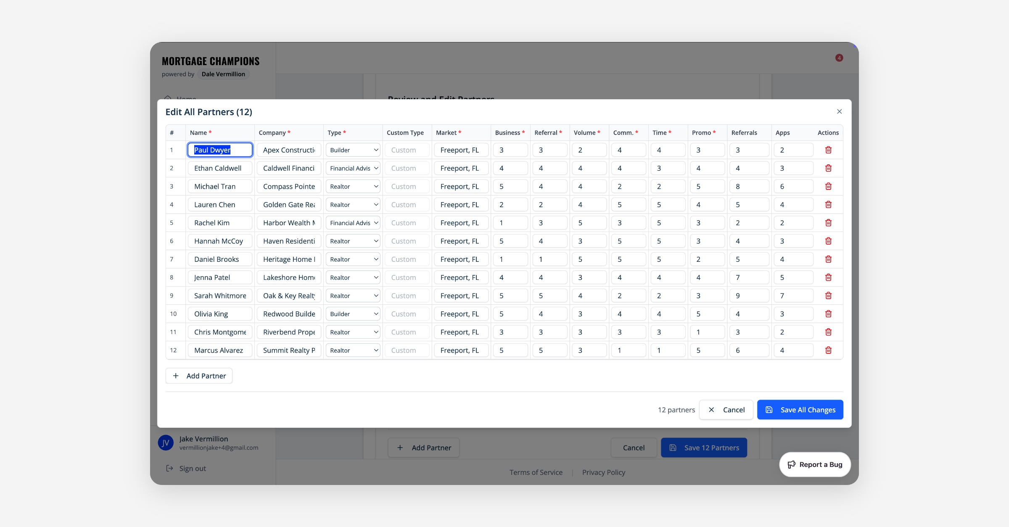Click trash icon for Michael Tran
Screen dimensions: 1009x527
(828, 186)
